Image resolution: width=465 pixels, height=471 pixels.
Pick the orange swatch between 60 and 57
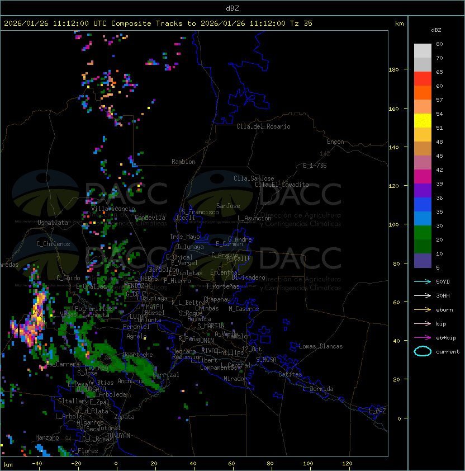pos(423,93)
